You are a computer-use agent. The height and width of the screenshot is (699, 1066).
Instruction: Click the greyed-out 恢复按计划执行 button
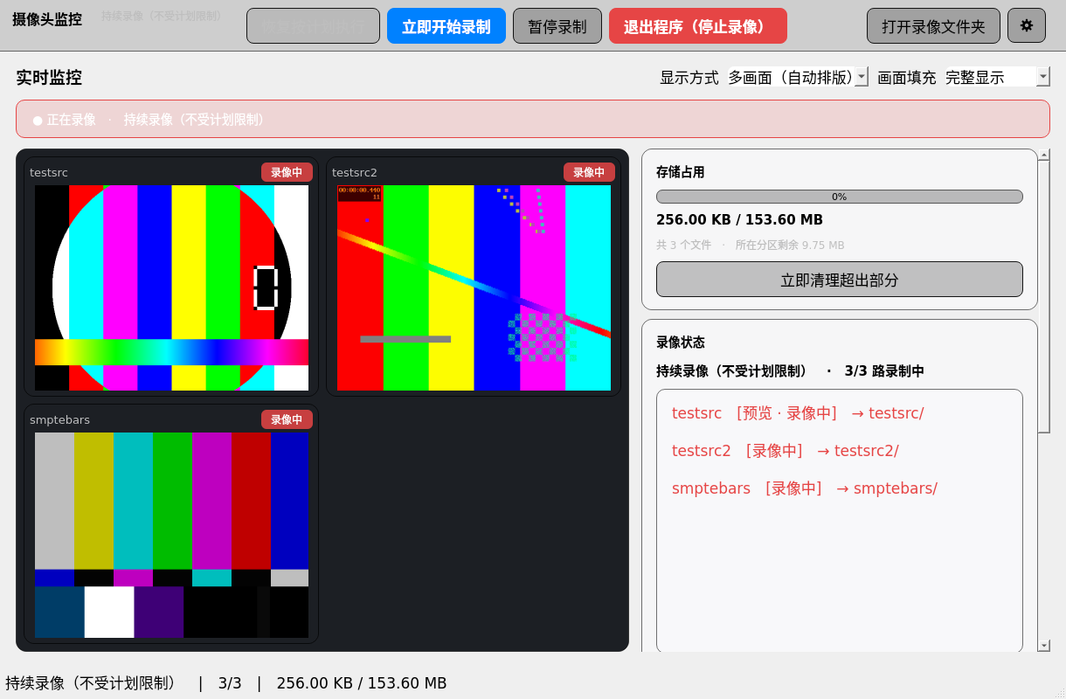pyautogui.click(x=313, y=25)
